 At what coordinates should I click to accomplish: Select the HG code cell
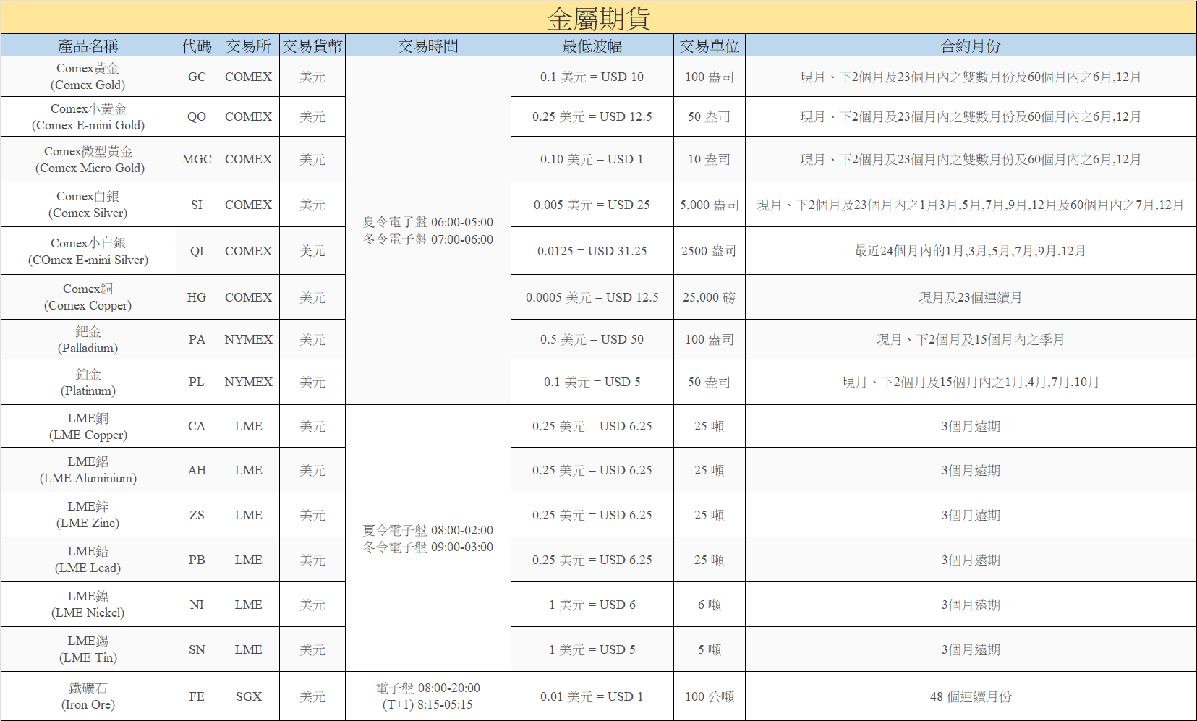click(197, 297)
